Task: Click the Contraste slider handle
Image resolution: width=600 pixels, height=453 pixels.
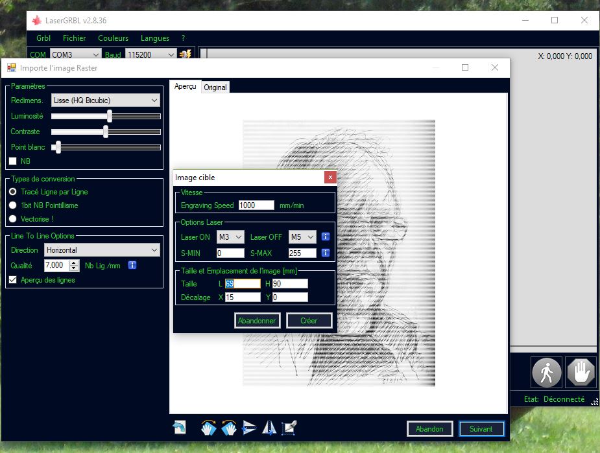Action: click(x=106, y=132)
